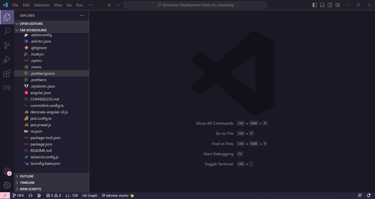Click the {..} : 128 status entry
This screenshot has height=199, width=375.
tap(72, 195)
